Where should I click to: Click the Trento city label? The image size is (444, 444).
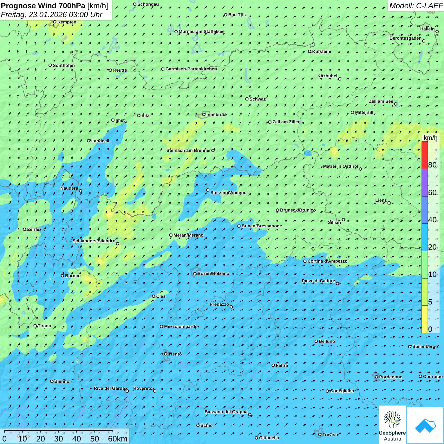point(175,354)
